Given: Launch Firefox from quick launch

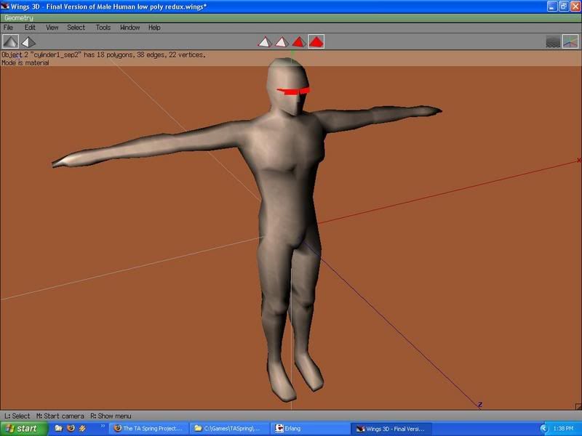Looking at the screenshot, I should 71,428.
